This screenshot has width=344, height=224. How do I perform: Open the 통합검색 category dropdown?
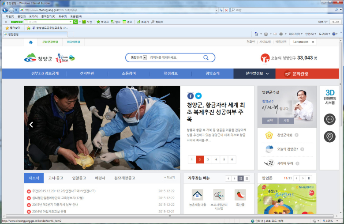click(x=145, y=57)
